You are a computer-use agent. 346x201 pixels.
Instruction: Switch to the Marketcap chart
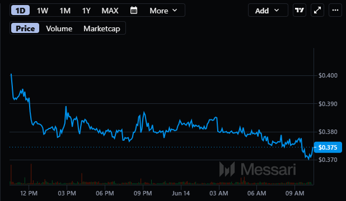pyautogui.click(x=102, y=28)
